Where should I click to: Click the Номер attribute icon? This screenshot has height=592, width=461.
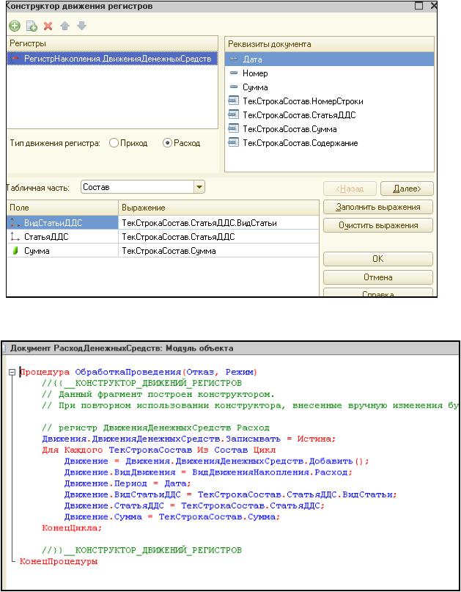234,73
